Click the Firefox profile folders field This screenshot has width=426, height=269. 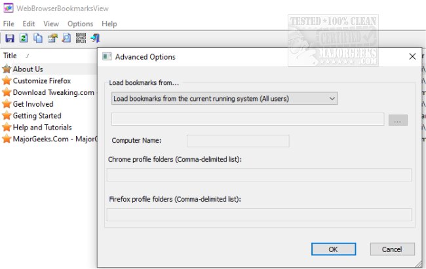(259, 215)
